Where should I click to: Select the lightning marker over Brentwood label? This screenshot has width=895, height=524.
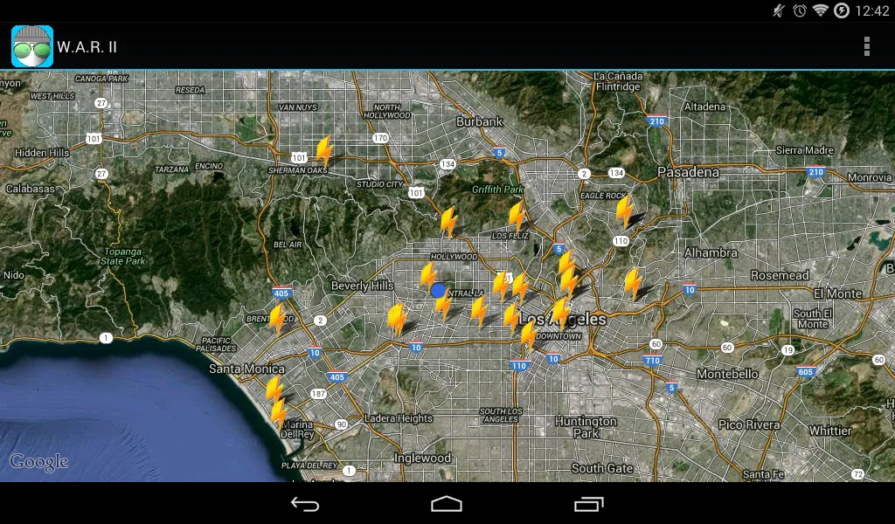coord(277,318)
